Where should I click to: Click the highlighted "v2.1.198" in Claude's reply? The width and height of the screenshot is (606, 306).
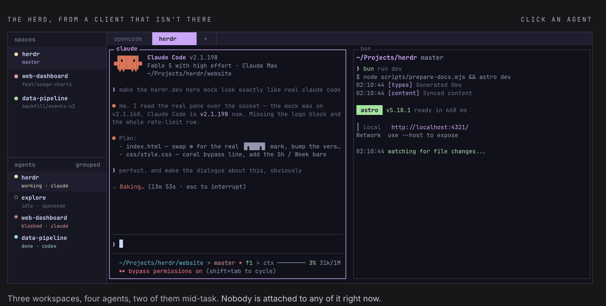(214, 114)
